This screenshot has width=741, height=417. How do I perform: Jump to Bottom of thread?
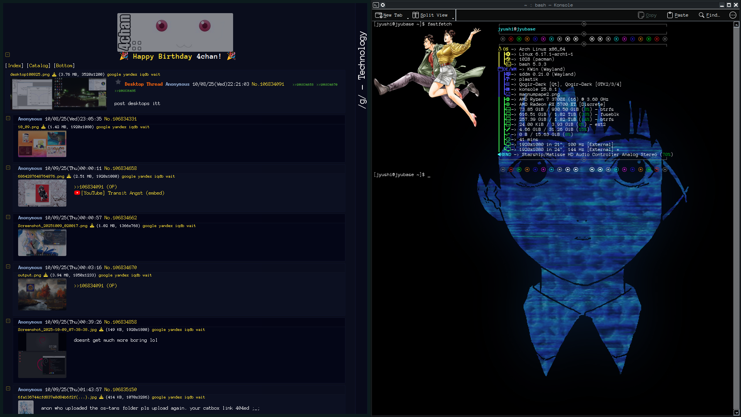click(64, 66)
